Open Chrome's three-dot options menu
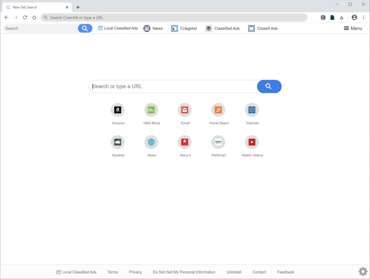The width and height of the screenshot is (370, 279). click(x=364, y=17)
